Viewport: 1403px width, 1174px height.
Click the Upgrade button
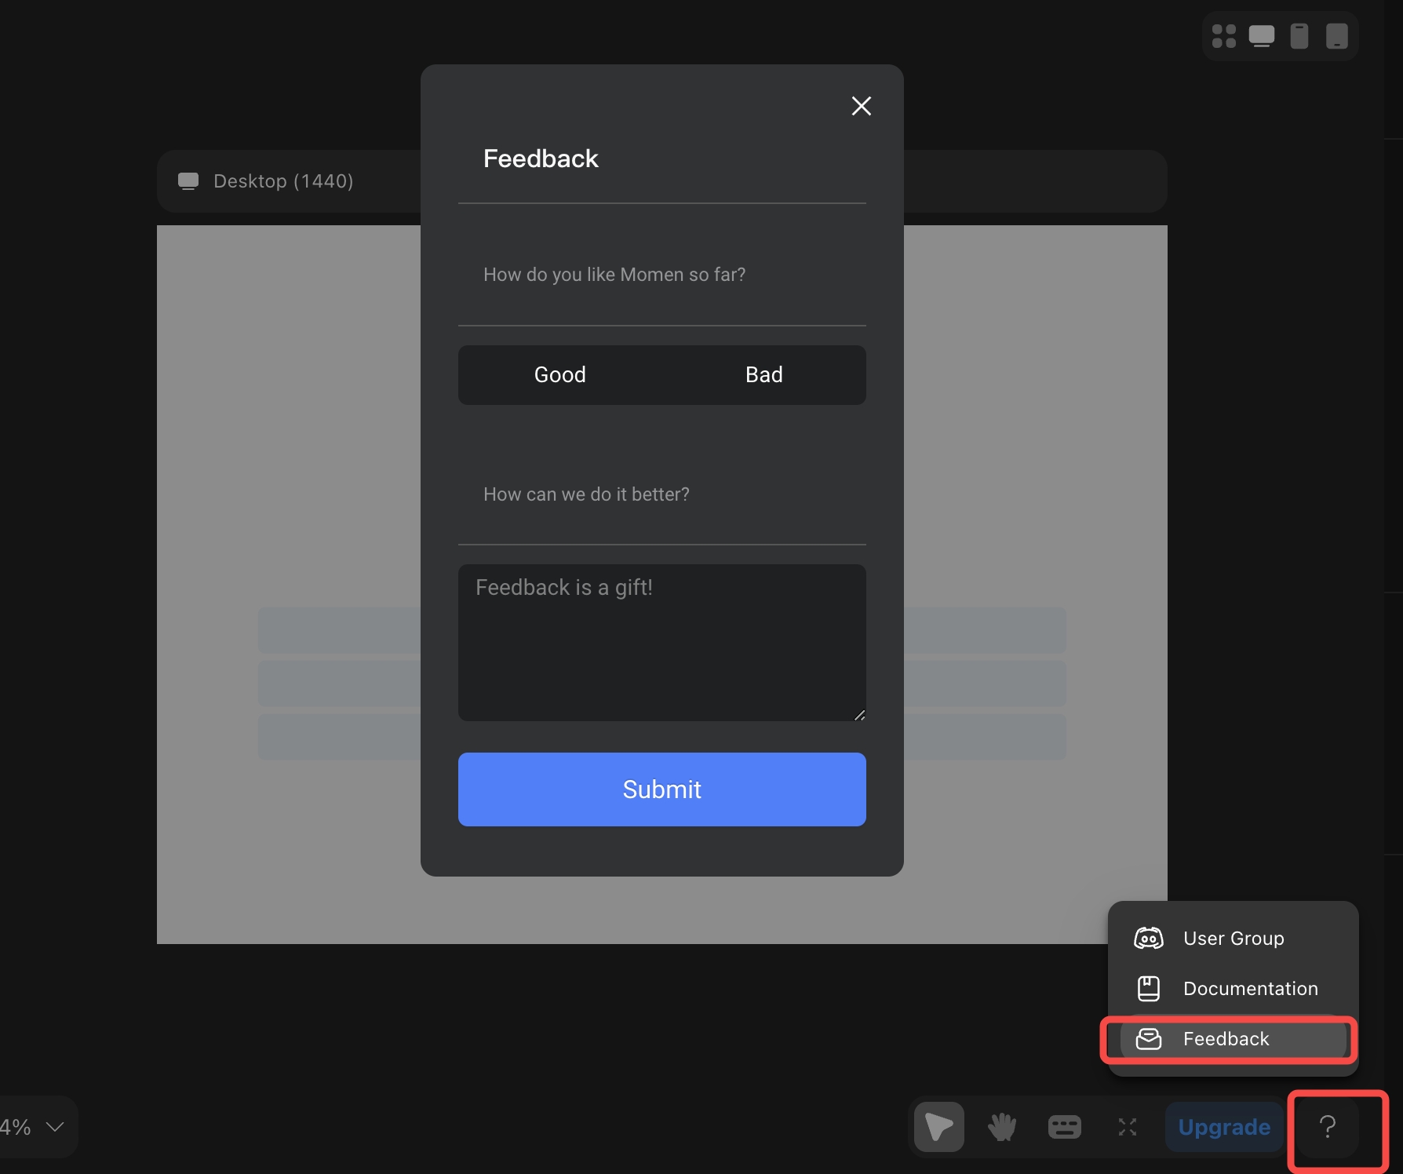[1224, 1127]
